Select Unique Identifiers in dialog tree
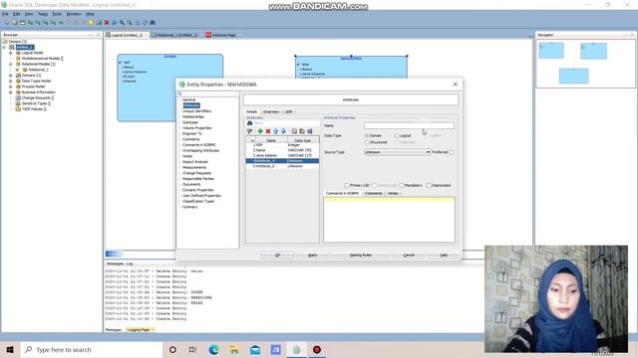638x358 pixels. click(196, 110)
